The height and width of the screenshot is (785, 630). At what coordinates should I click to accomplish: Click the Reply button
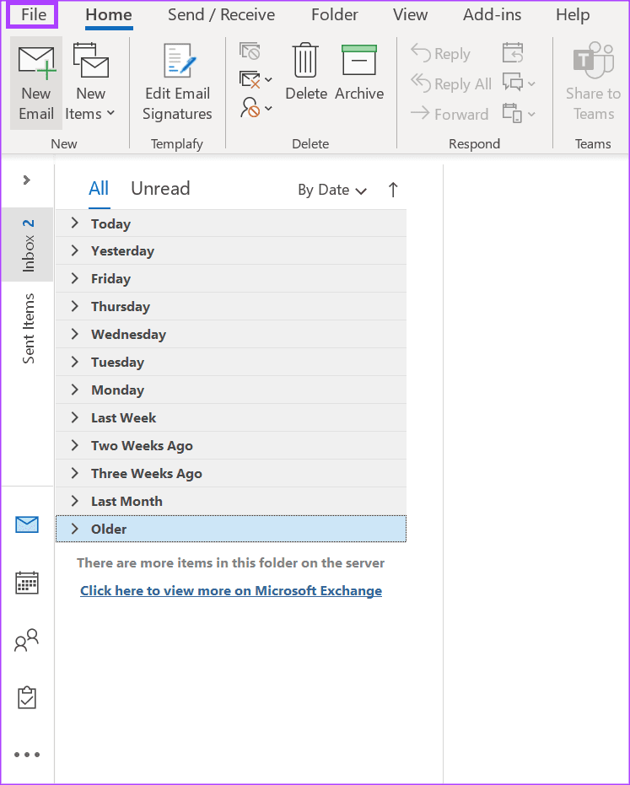coord(440,53)
